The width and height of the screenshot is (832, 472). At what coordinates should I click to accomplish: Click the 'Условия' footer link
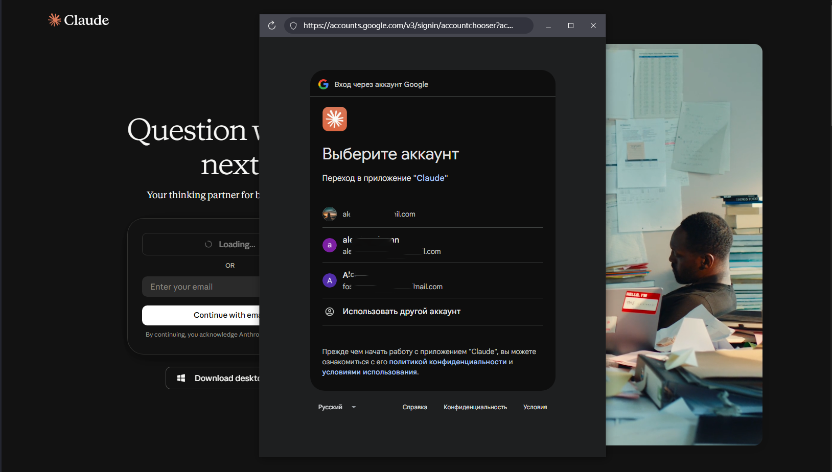(x=535, y=407)
